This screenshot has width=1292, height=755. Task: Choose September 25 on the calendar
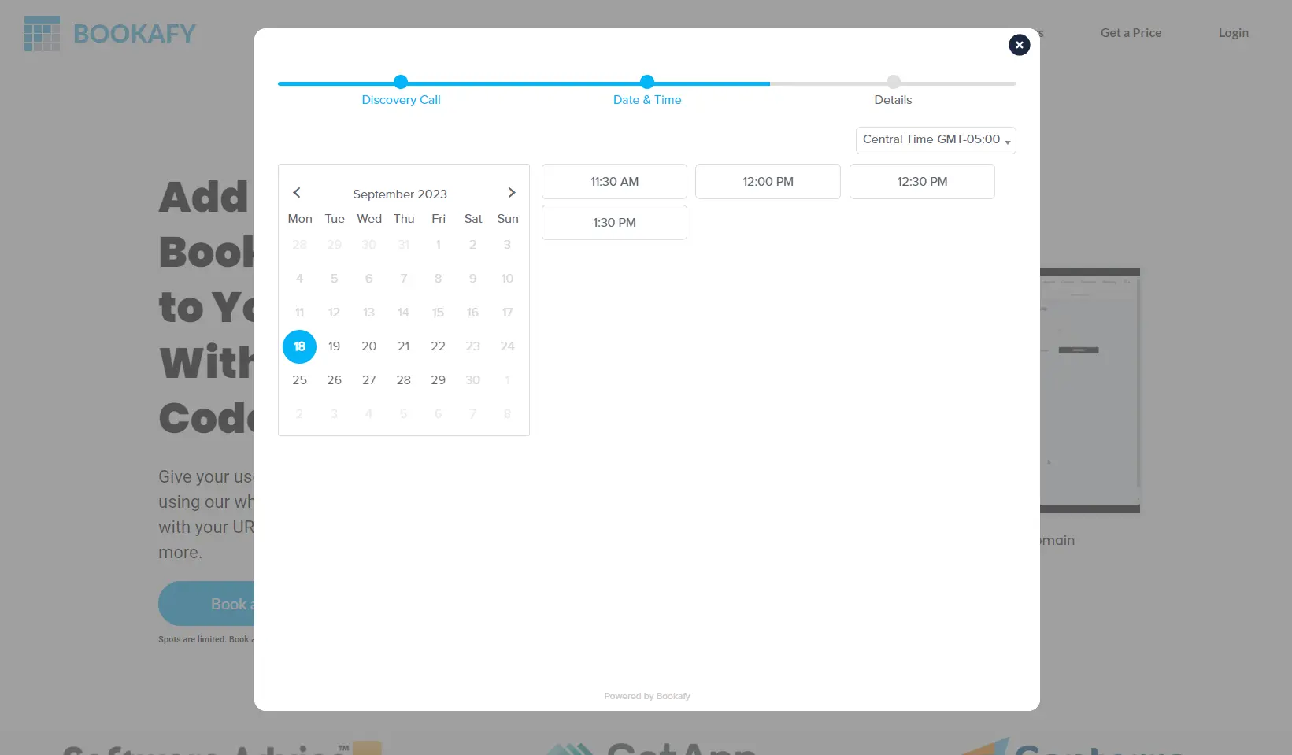click(x=299, y=380)
